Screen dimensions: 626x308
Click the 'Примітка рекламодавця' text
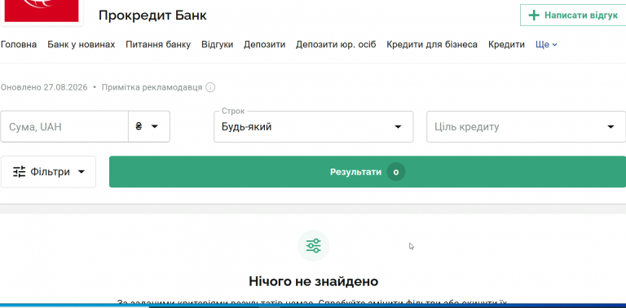coord(152,87)
